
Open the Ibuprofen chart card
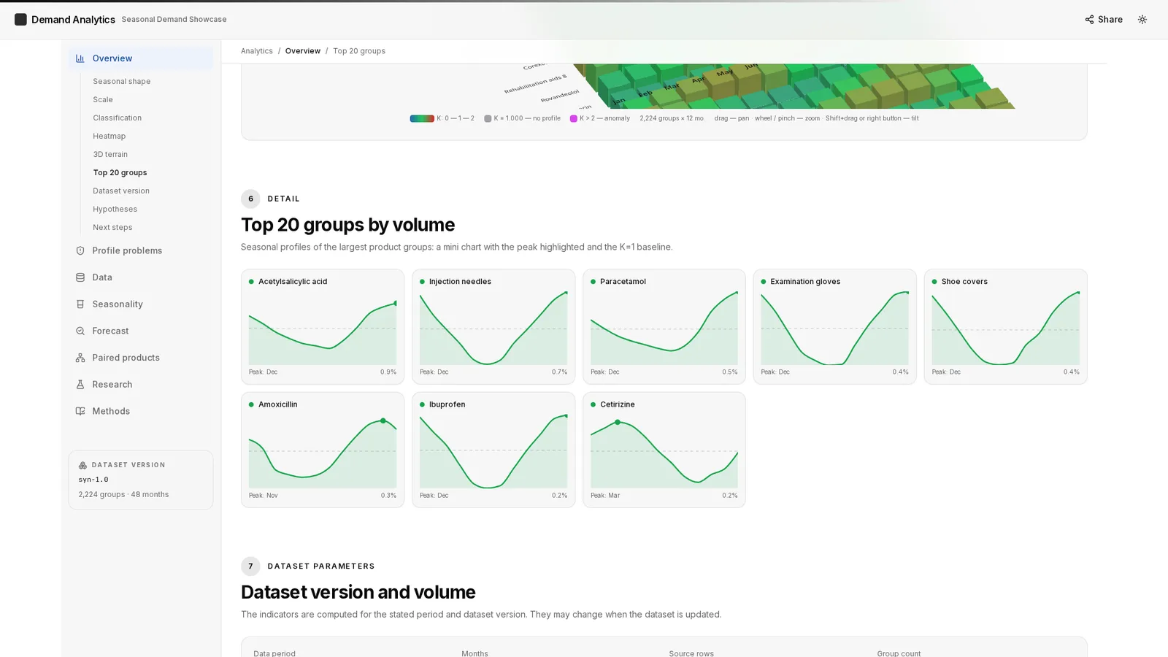[x=493, y=450]
